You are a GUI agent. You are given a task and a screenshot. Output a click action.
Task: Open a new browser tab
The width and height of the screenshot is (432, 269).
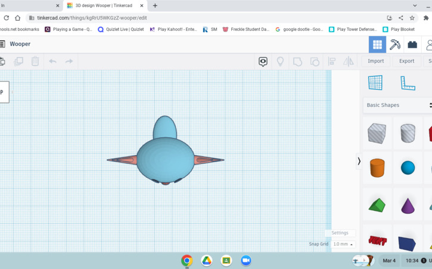(x=155, y=5)
